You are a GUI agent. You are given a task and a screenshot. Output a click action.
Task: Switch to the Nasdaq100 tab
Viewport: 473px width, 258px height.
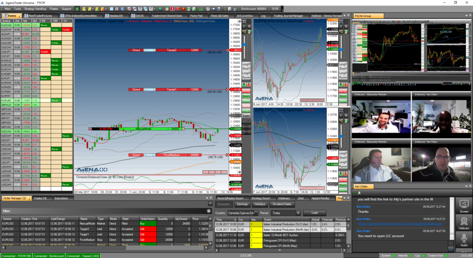[x=116, y=16]
